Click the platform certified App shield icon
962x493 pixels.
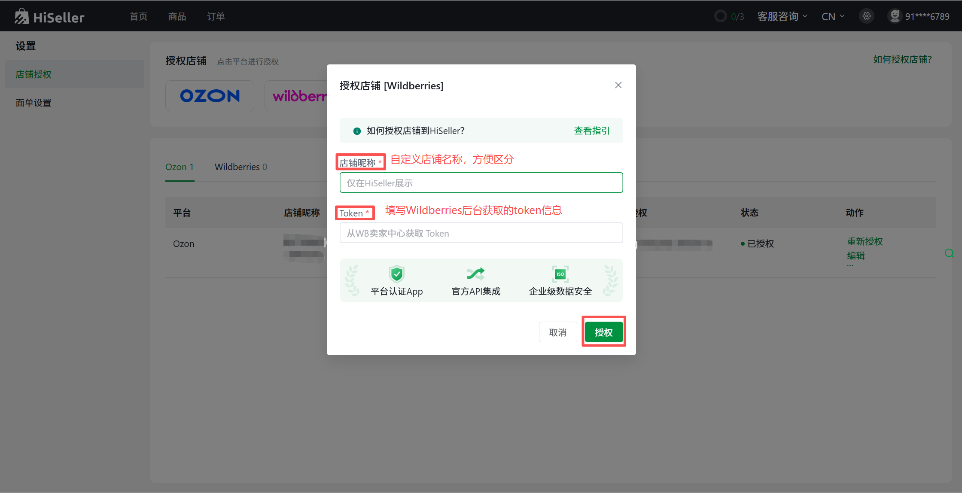tap(396, 274)
